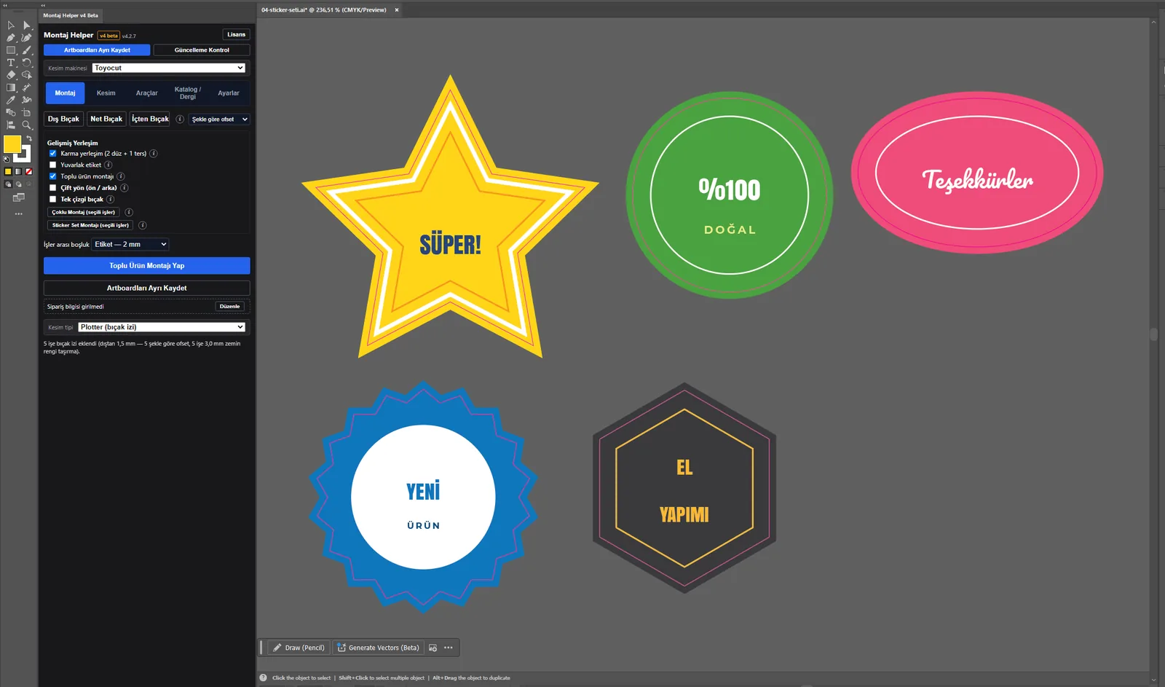
Task: Open the Kesim makinesi Toyocut dropdown
Action: click(169, 68)
